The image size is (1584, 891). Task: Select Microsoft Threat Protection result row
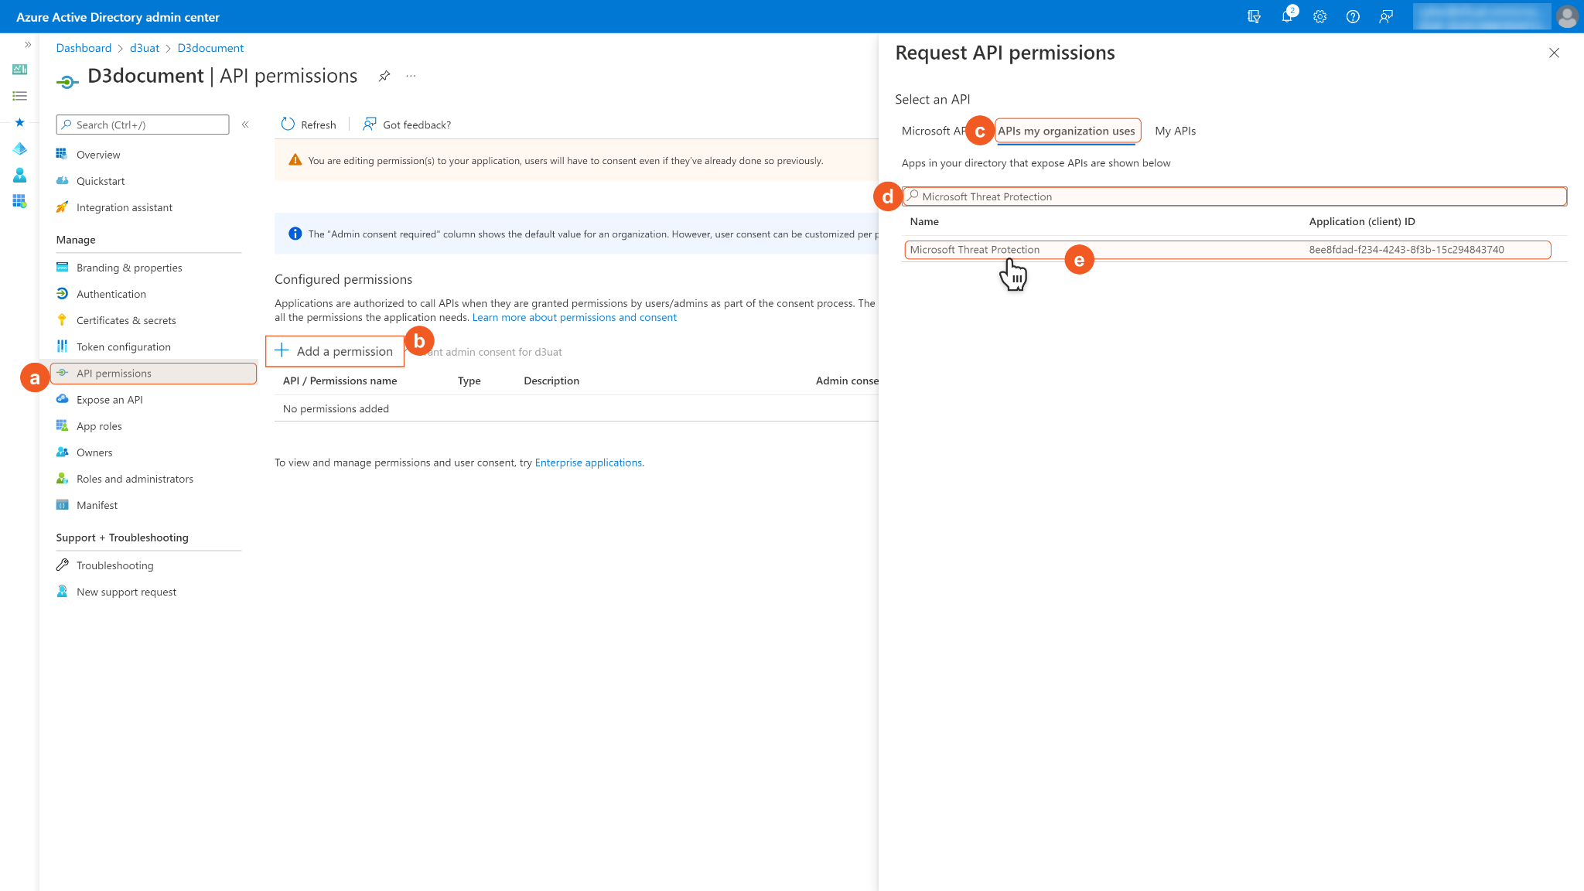(975, 250)
